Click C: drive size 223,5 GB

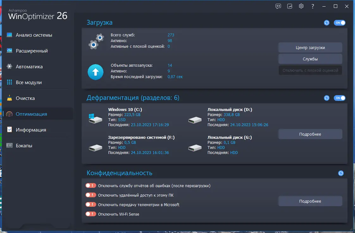point(132,115)
